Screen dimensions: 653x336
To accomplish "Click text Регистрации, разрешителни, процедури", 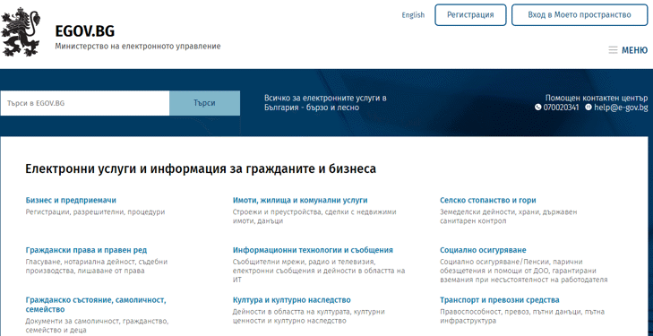I will click(x=95, y=212).
